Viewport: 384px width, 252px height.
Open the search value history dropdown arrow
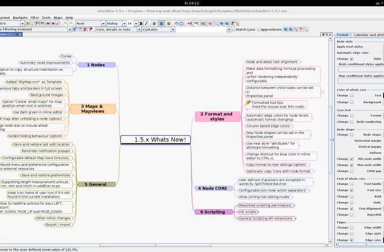(229, 30)
